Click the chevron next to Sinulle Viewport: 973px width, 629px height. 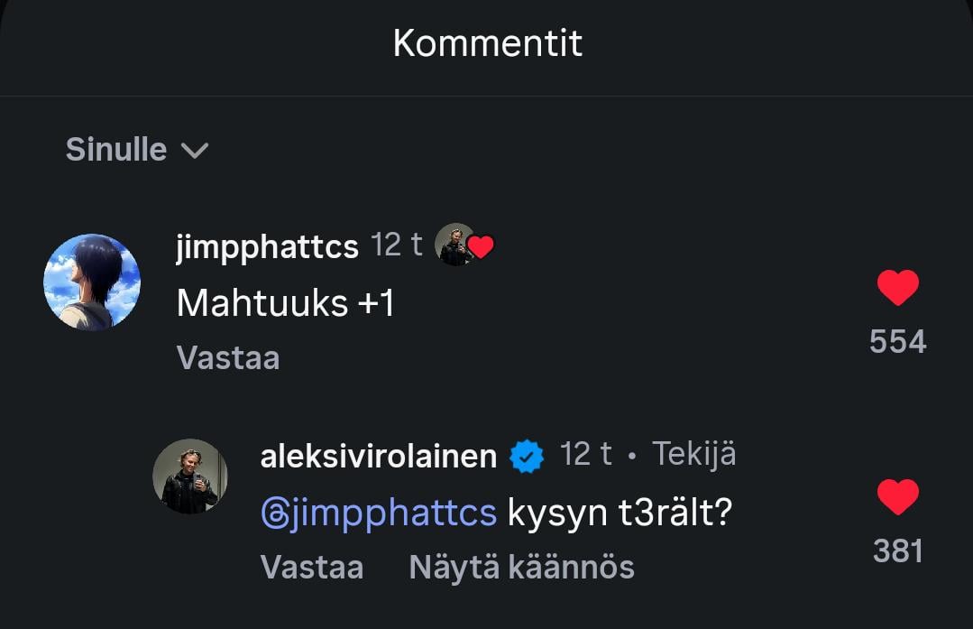click(x=194, y=151)
